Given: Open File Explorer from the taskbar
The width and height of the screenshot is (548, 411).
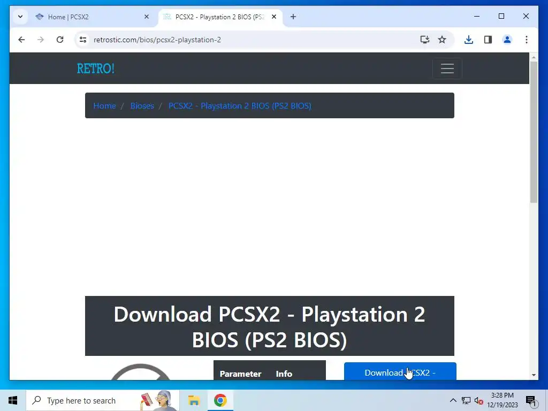Looking at the screenshot, I should click(194, 400).
